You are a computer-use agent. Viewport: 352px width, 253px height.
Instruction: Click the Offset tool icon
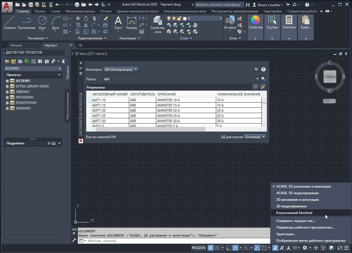click(105, 32)
